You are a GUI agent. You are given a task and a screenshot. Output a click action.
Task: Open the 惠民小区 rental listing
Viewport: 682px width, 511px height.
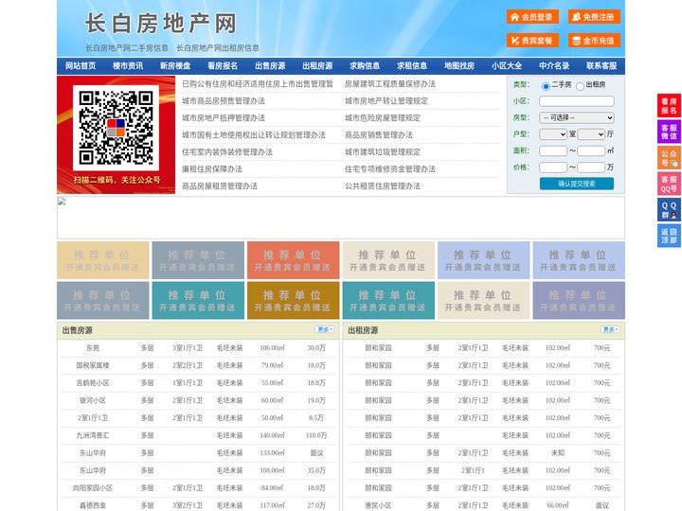pos(378,505)
